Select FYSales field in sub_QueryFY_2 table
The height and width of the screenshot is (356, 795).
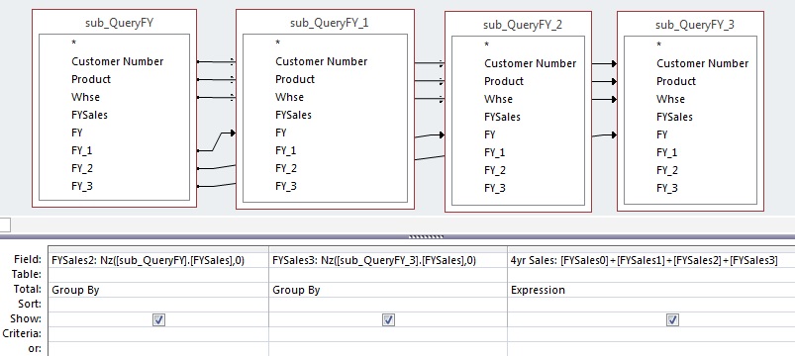pos(502,117)
